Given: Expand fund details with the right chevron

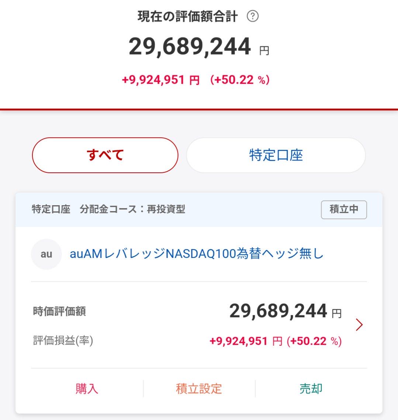Looking at the screenshot, I should (359, 325).
